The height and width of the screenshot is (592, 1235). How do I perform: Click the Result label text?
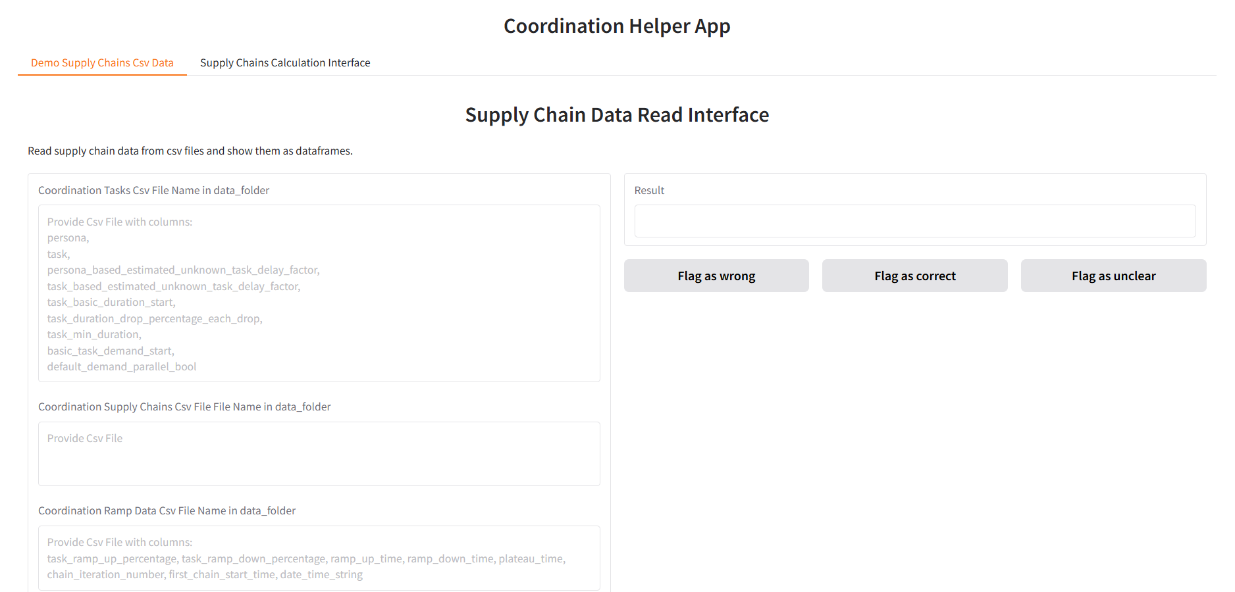point(649,191)
